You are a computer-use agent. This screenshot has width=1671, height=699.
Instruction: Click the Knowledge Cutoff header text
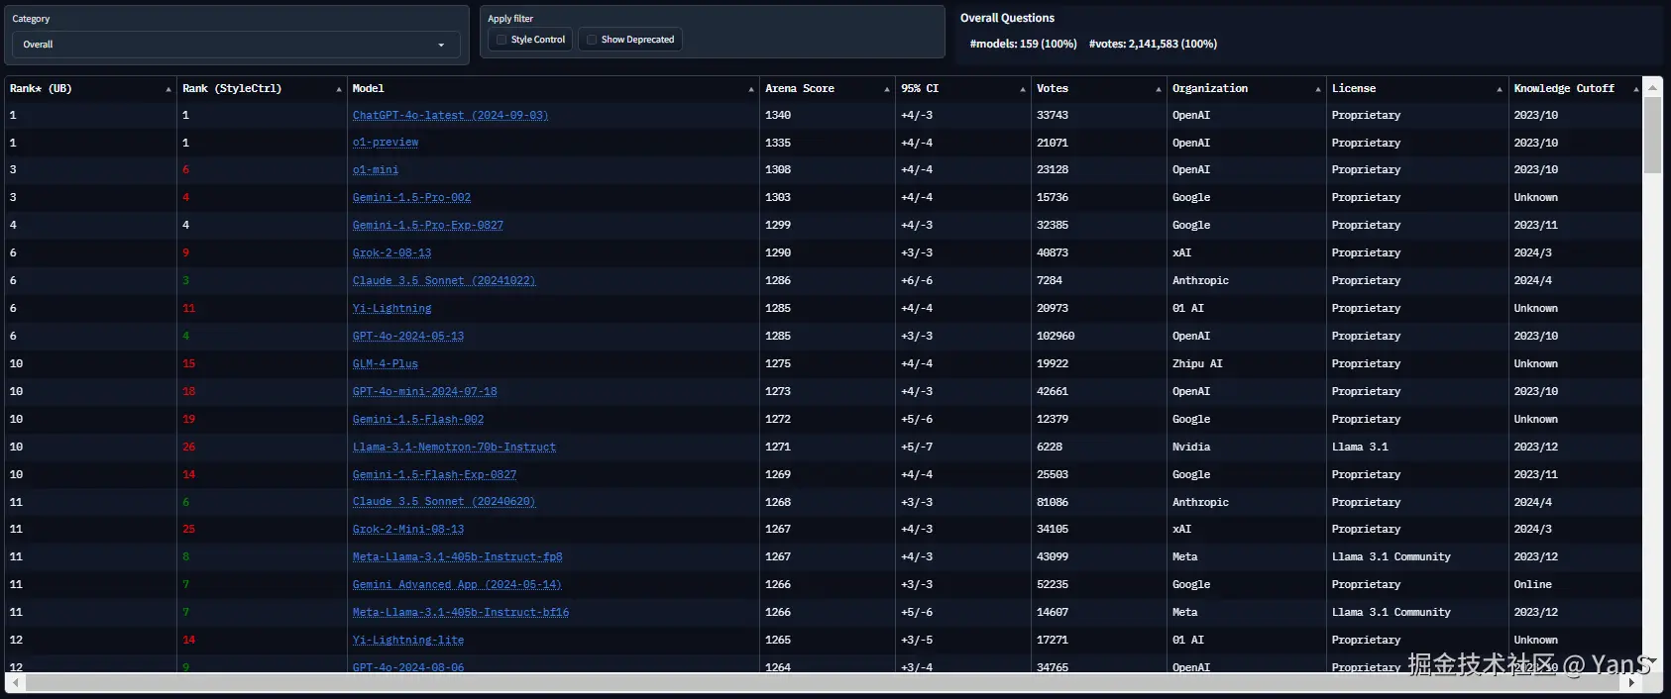click(1564, 89)
